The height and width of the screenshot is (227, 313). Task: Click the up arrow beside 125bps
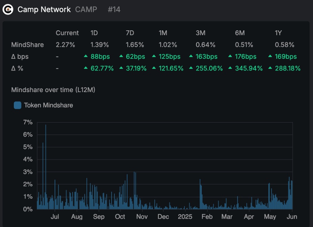[x=154, y=56]
